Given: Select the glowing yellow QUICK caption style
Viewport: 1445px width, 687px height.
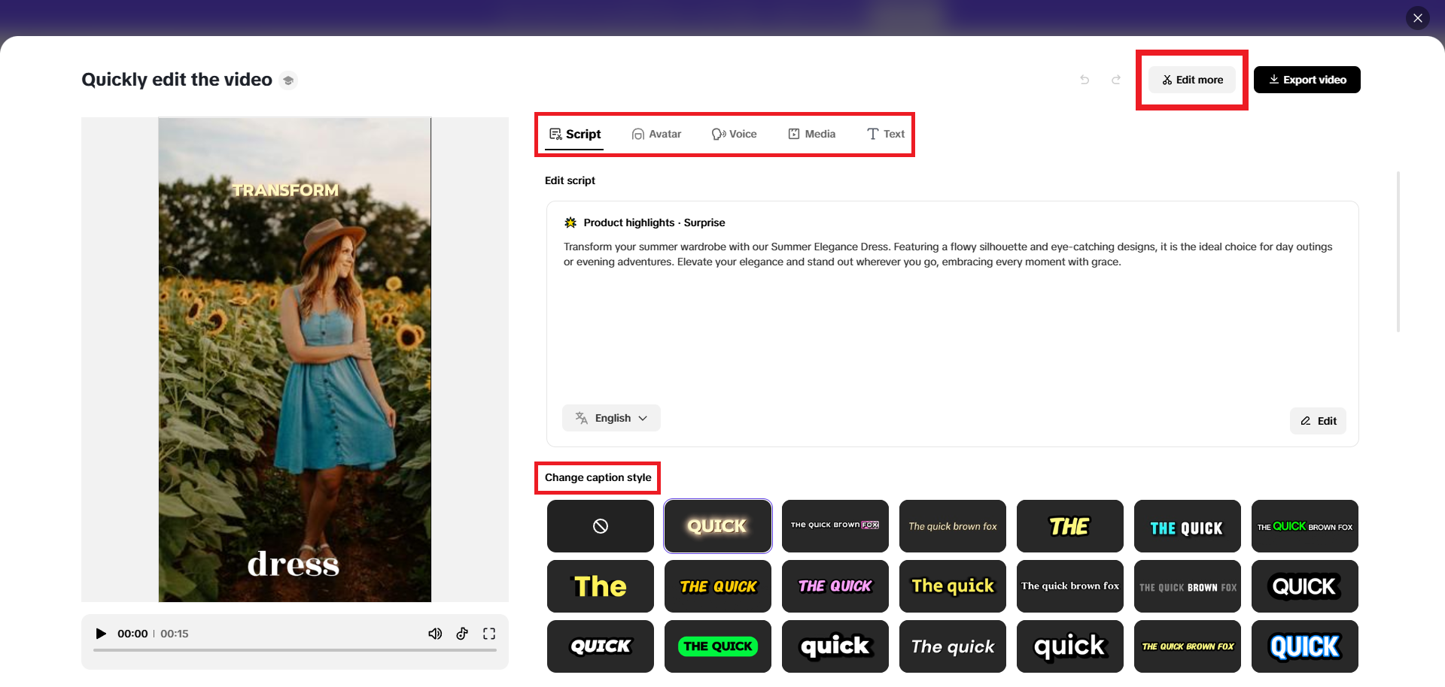Looking at the screenshot, I should point(718,526).
